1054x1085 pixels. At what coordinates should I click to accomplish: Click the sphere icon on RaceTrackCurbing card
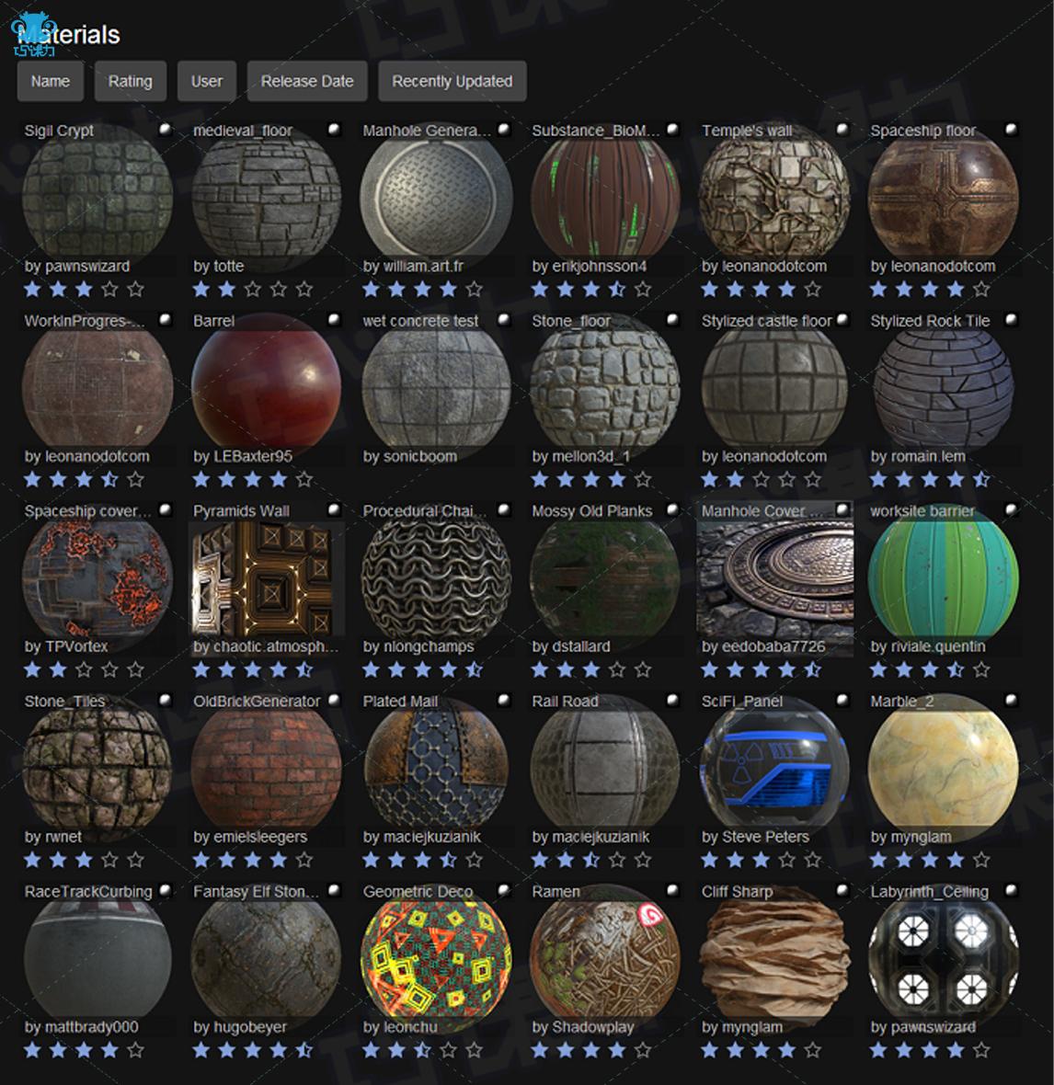click(x=165, y=890)
